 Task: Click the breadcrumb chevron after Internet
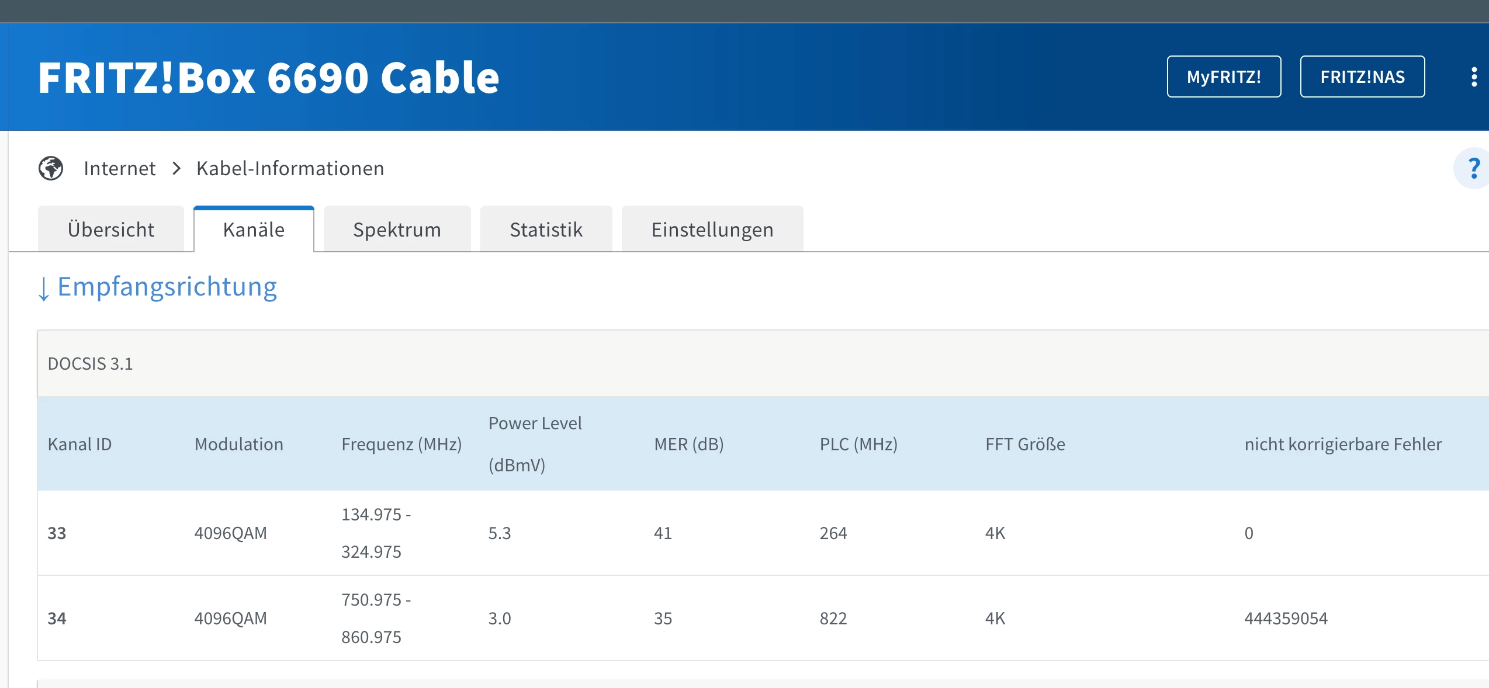click(x=176, y=168)
